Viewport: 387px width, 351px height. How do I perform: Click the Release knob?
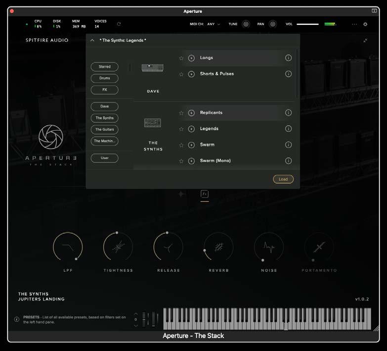[x=169, y=247]
